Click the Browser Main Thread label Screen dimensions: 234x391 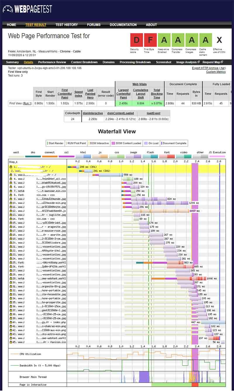(33, 377)
